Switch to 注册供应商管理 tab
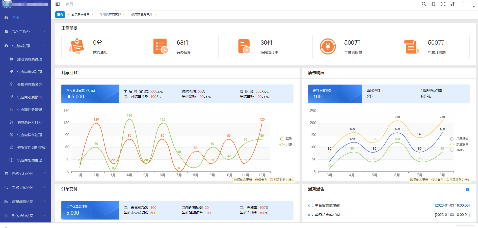This screenshot has height=228, width=478. (110, 15)
